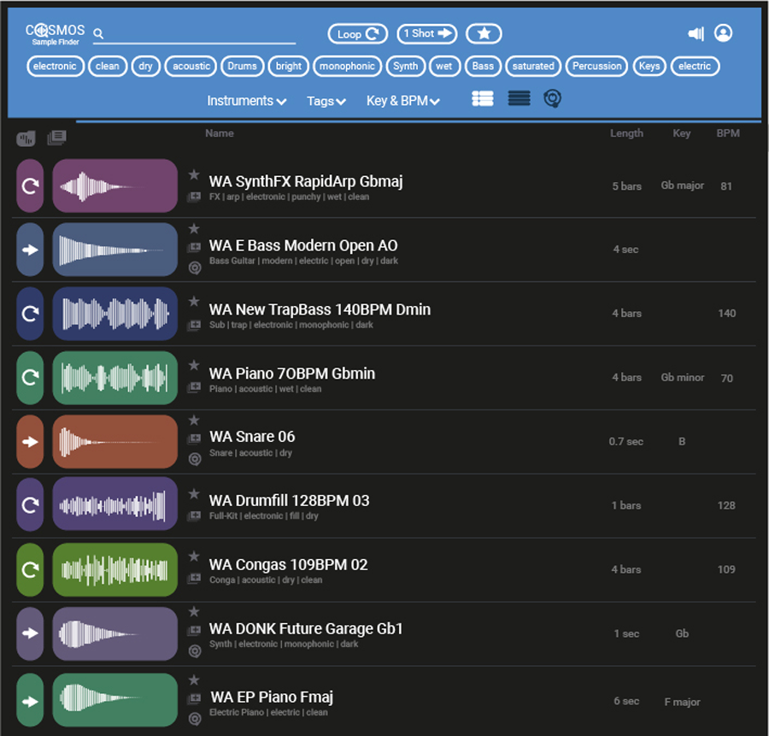Play loop WA Drumfill 128BPM 03
Image resolution: width=769 pixels, height=736 pixels.
click(30, 504)
